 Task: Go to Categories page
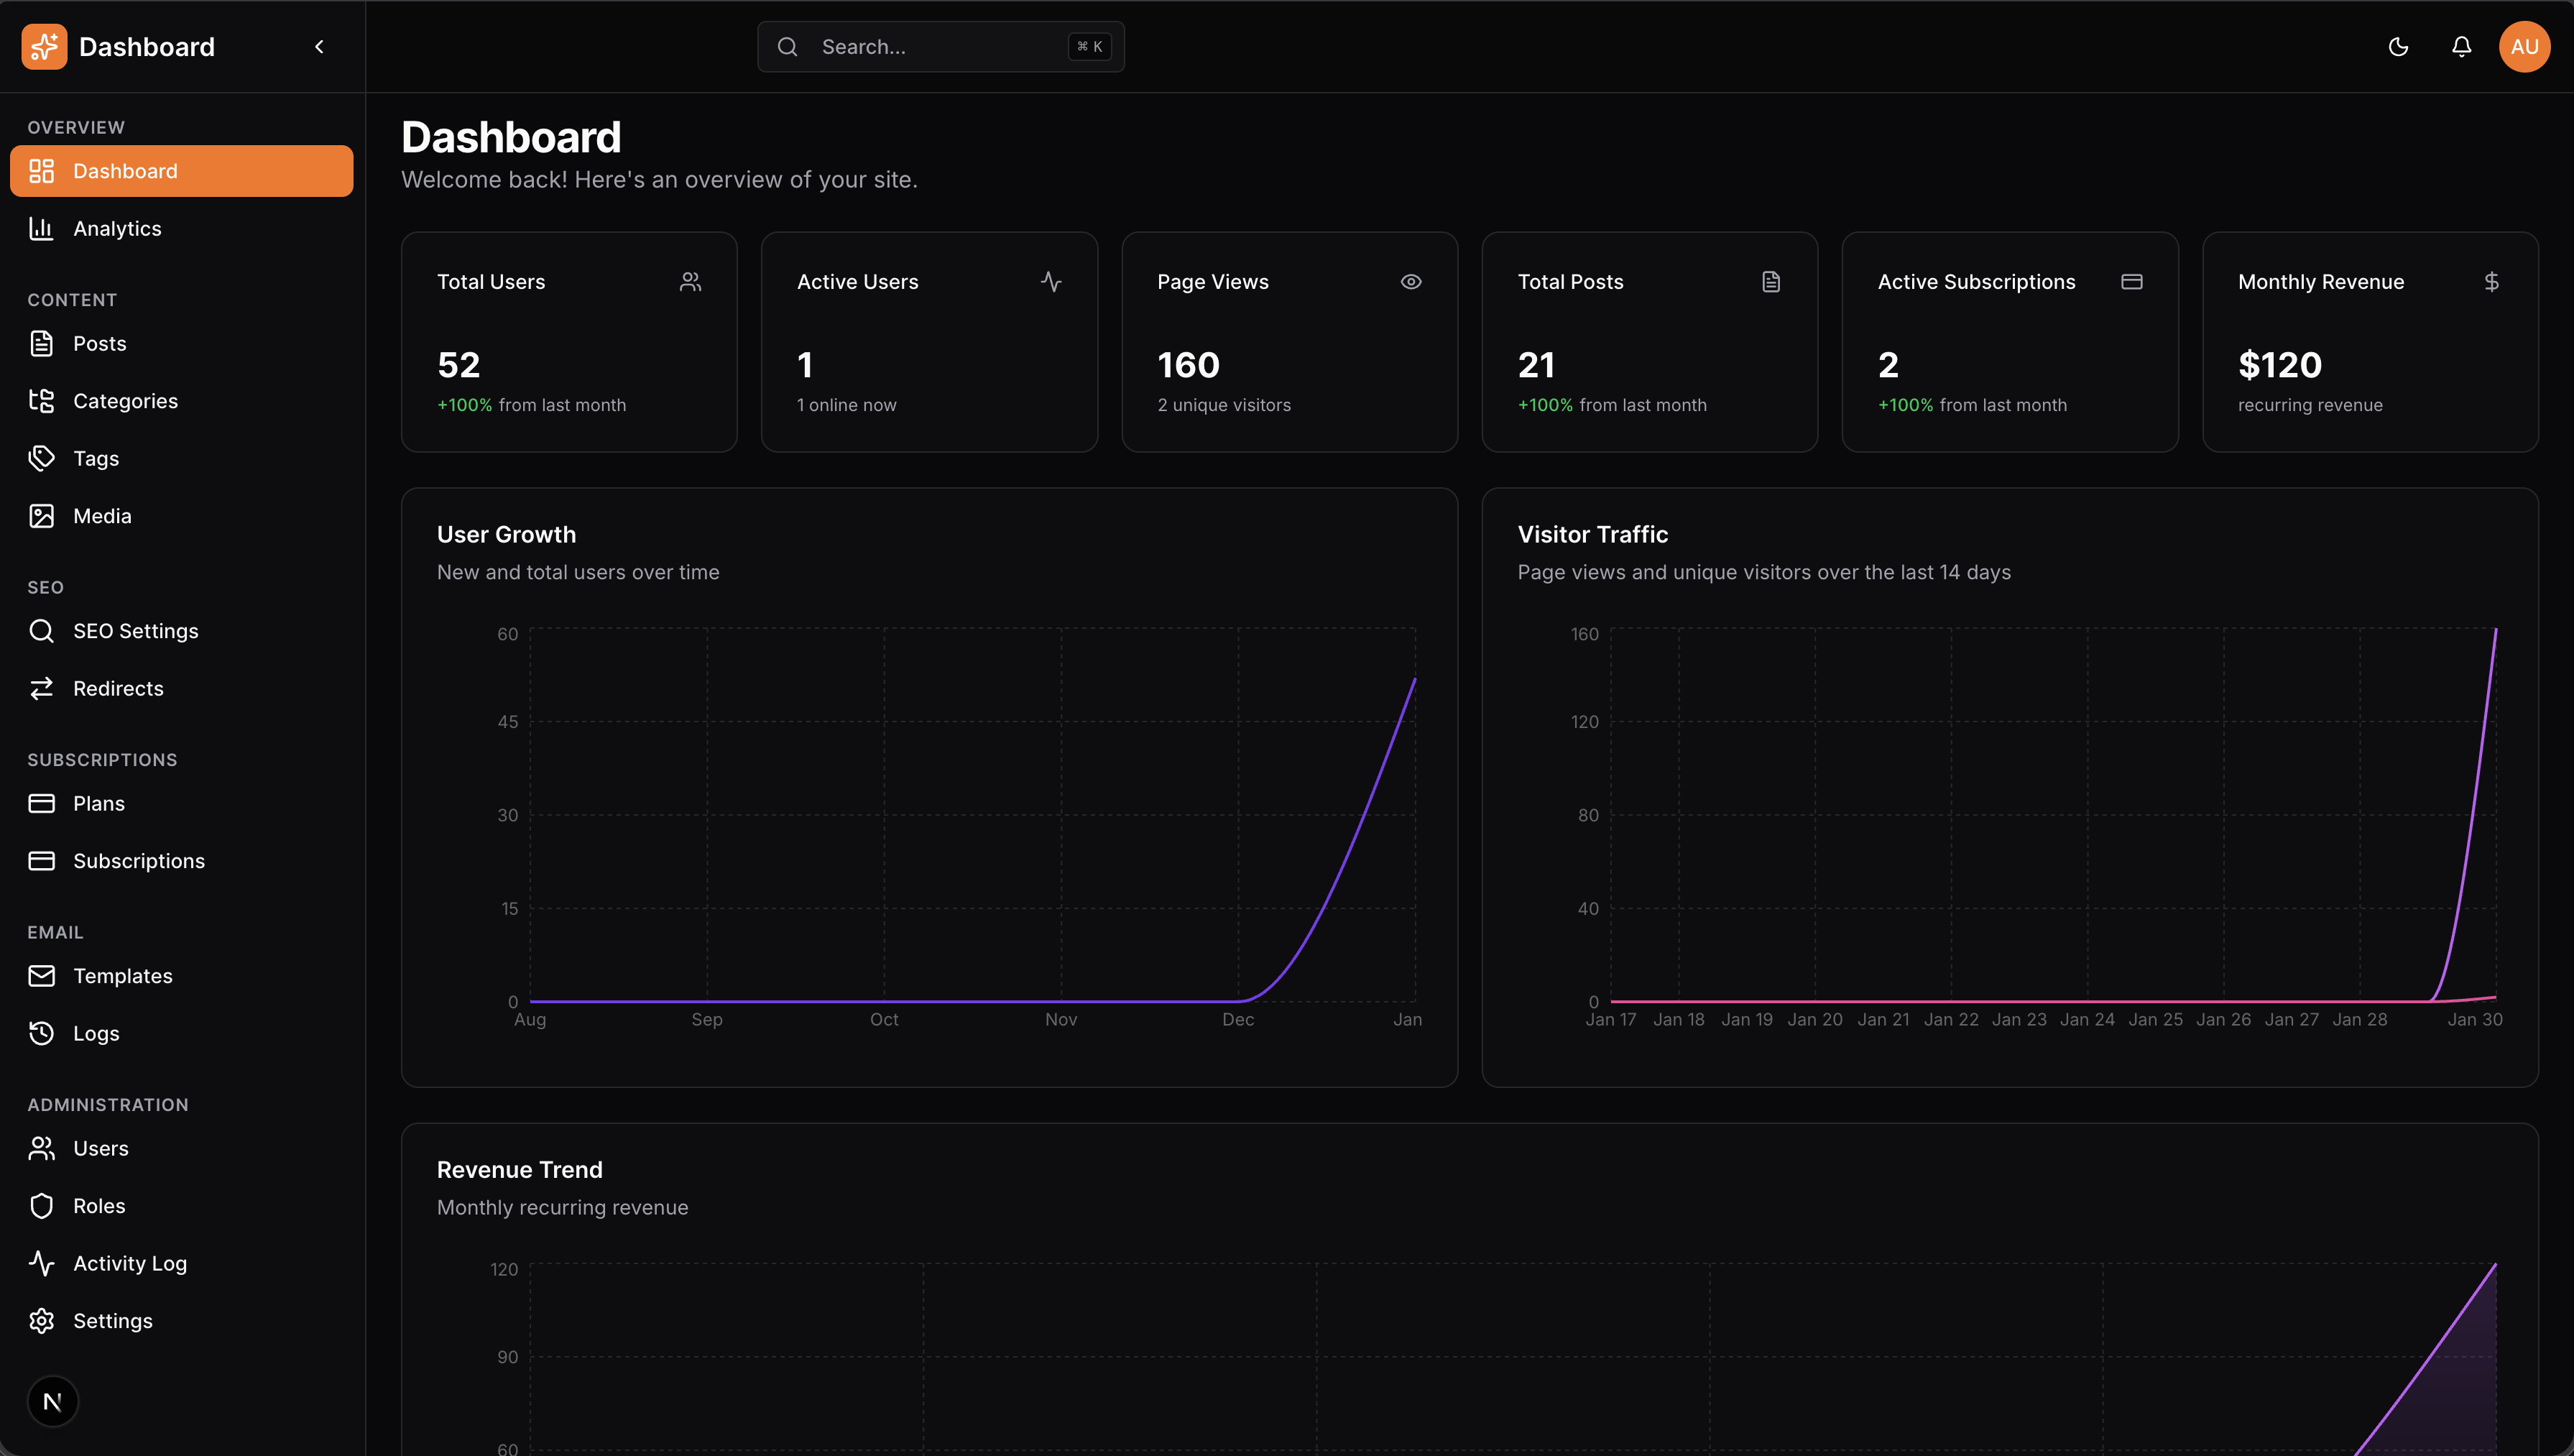(x=182, y=401)
